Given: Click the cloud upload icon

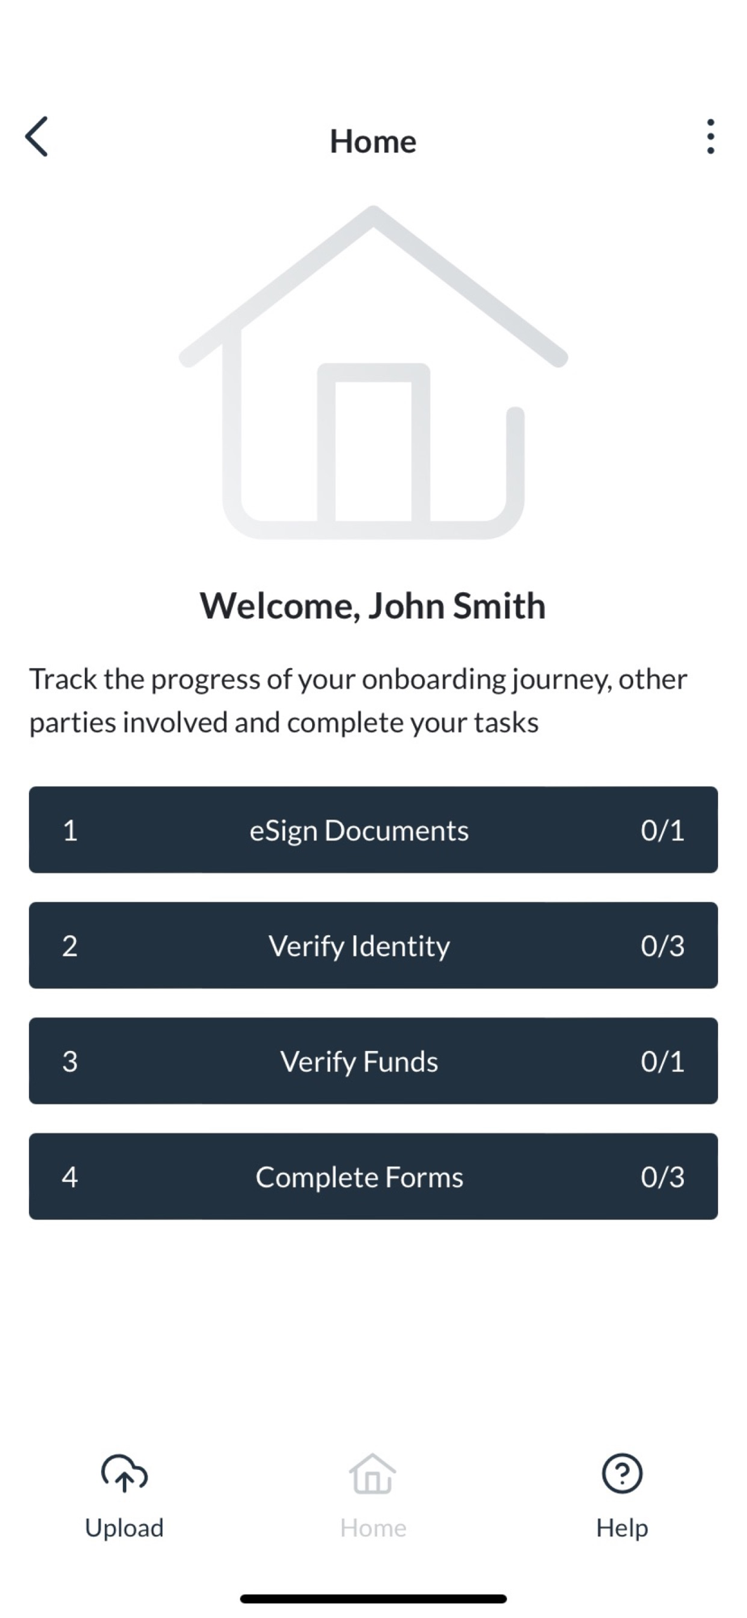Looking at the screenshot, I should (124, 1473).
